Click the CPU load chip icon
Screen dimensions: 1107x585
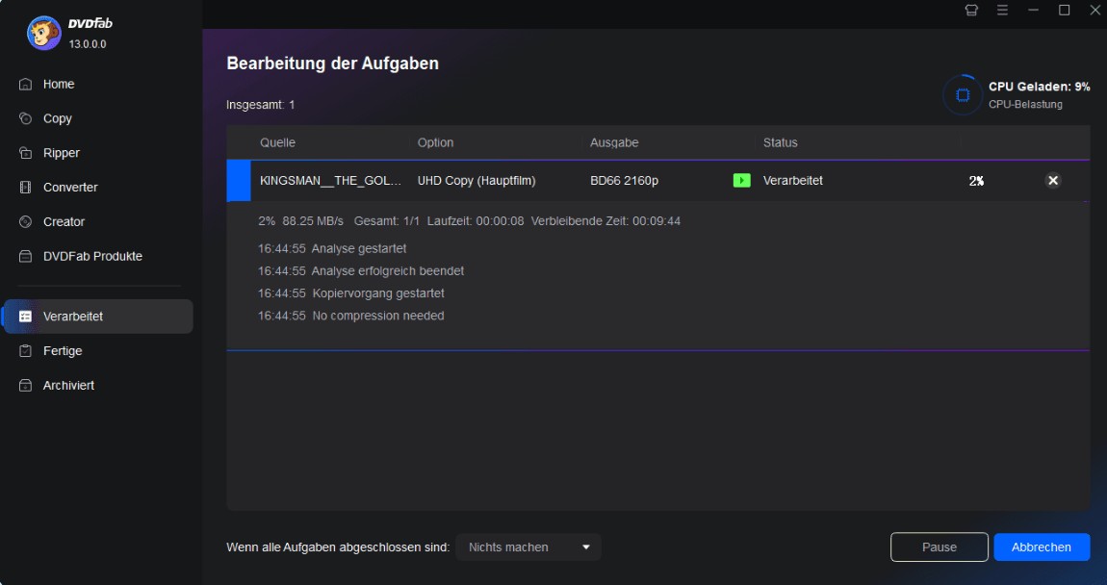(963, 94)
